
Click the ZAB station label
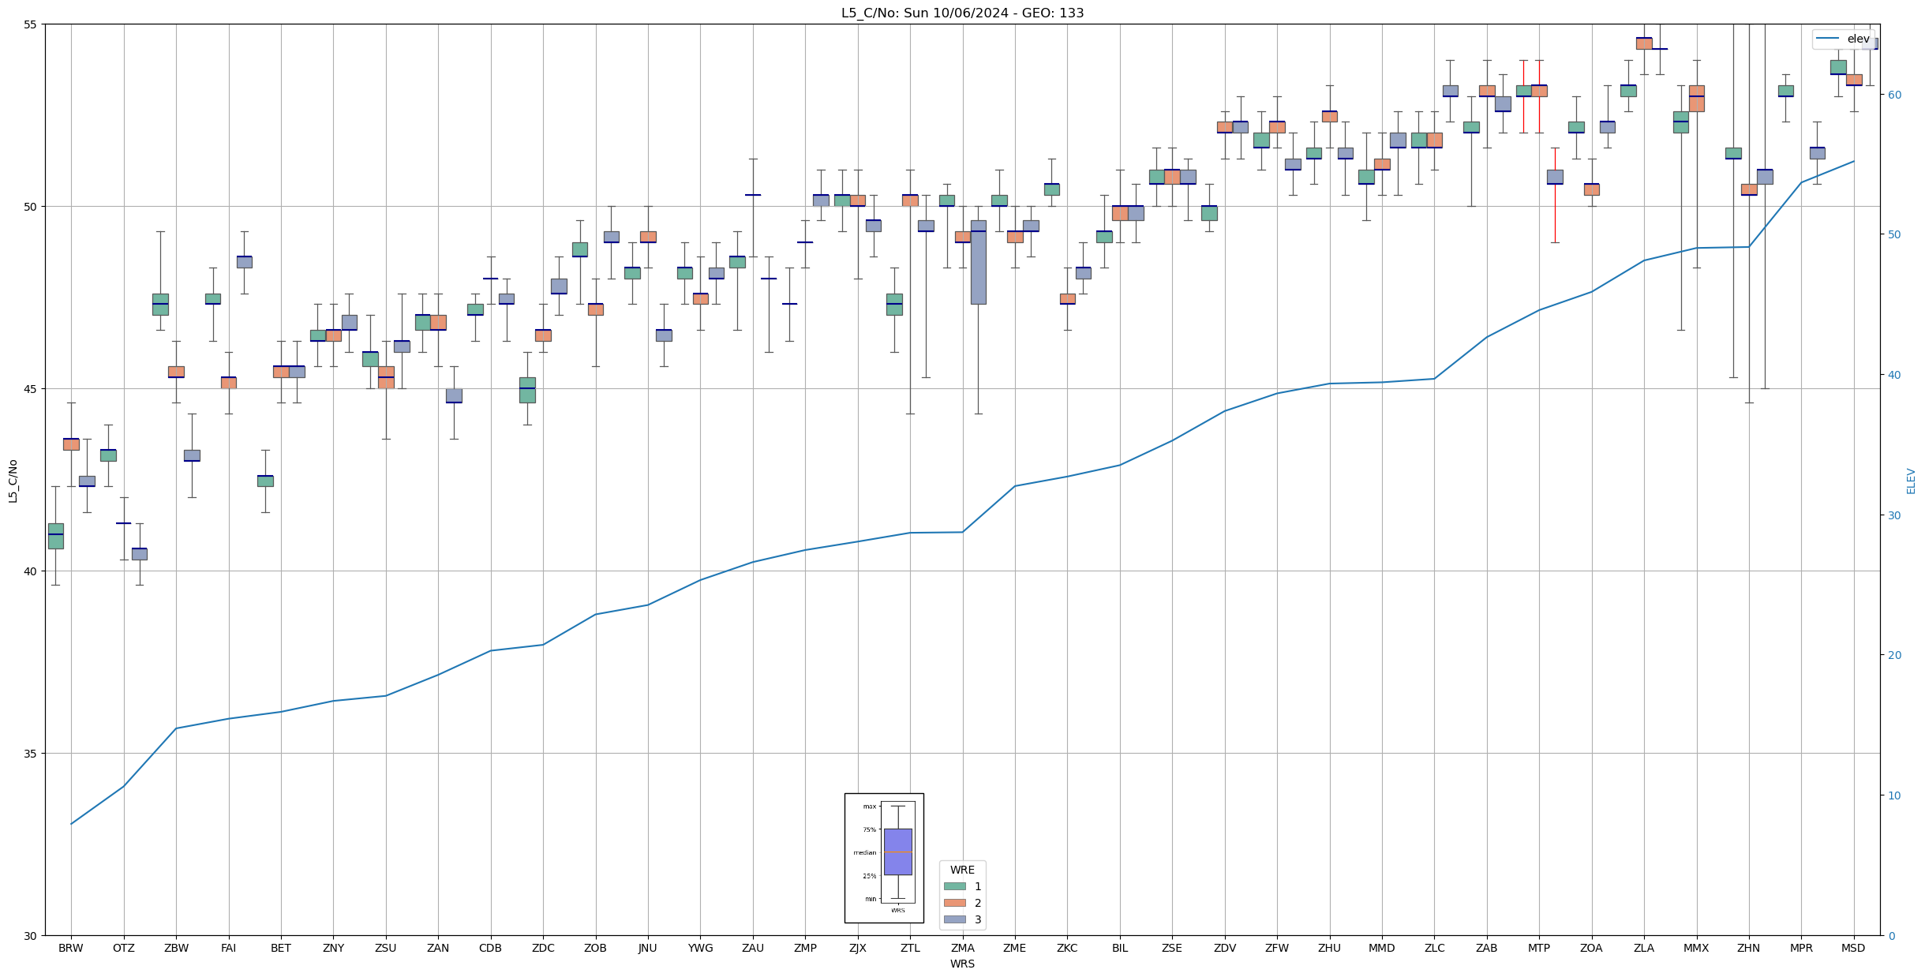(x=1487, y=948)
